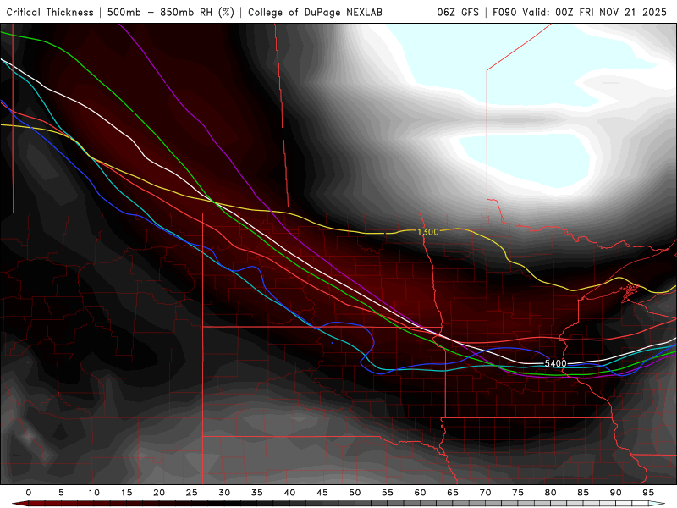
Task: Click the "0" value on the scale
Action: coord(29,493)
